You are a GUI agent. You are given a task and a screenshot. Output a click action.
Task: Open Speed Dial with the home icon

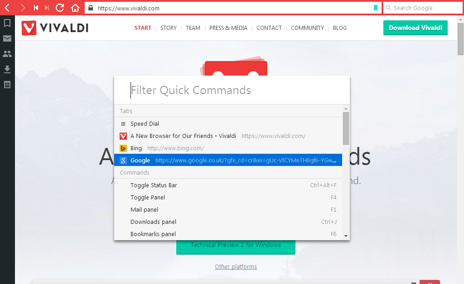coord(75,8)
